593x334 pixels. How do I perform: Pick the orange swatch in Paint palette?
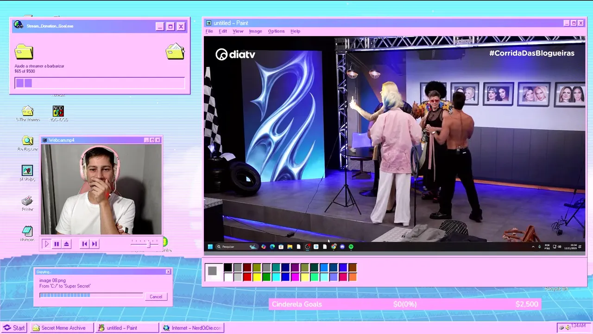pos(353,277)
